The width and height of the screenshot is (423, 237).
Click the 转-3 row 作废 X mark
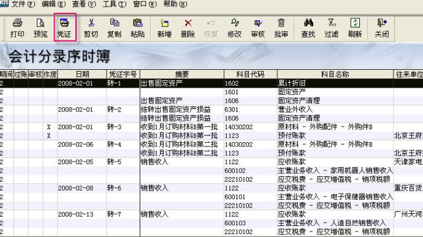click(x=48, y=127)
